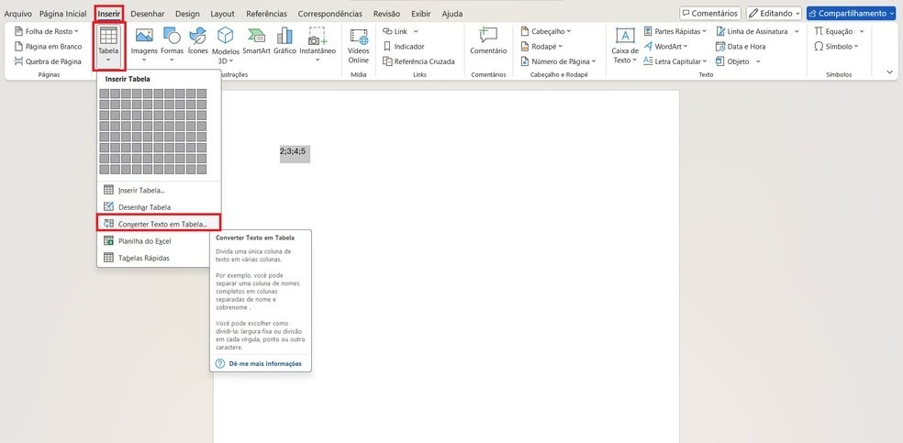Open the Design tab
903x443 pixels.
click(x=188, y=14)
